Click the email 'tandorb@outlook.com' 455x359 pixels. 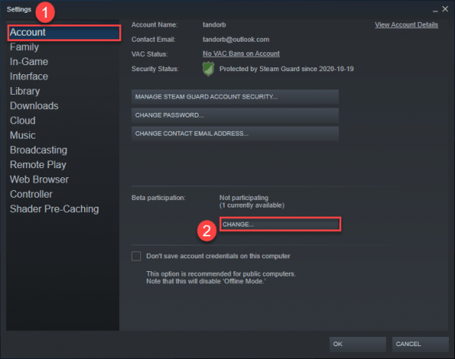pos(236,39)
